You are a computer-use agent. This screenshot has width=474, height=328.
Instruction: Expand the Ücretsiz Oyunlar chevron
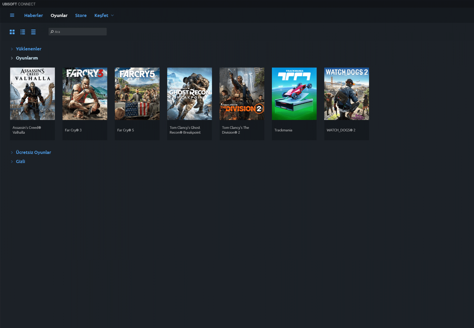[x=12, y=152]
